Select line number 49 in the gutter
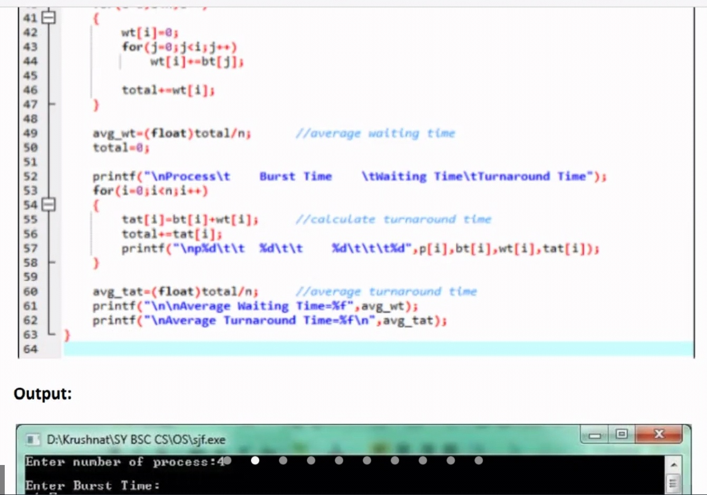This screenshot has width=707, height=495. (x=31, y=133)
